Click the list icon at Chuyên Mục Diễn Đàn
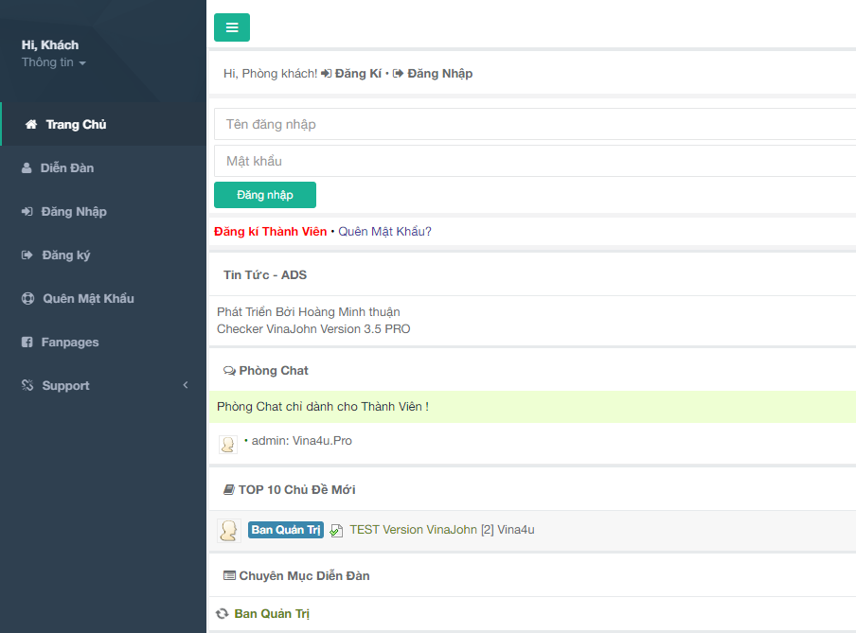856x633 pixels. [229, 575]
